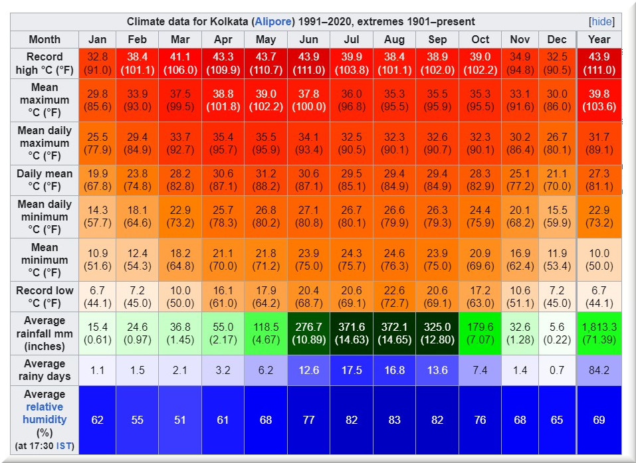Select the Average rainy days row header
This screenshot has height=463, width=636.
(45, 371)
